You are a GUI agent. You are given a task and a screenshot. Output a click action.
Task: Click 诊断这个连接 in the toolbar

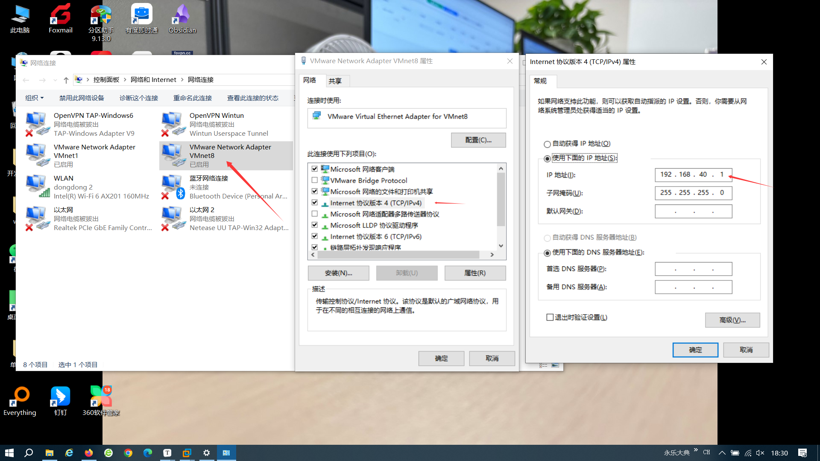[x=138, y=98]
